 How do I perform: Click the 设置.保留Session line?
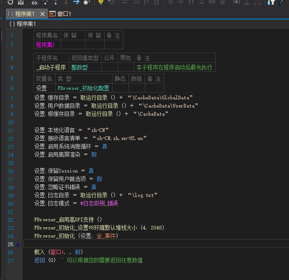(x=64, y=171)
